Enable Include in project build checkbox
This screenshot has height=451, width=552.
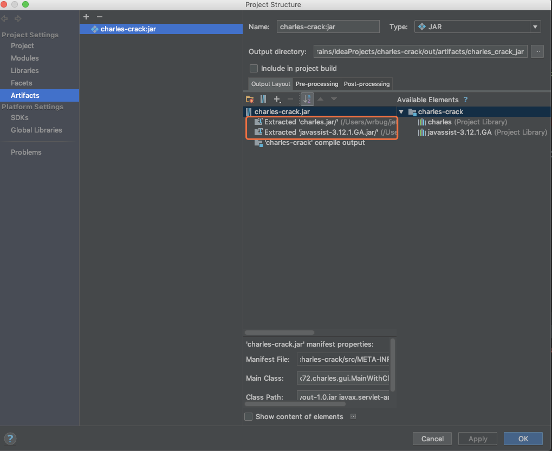(254, 69)
